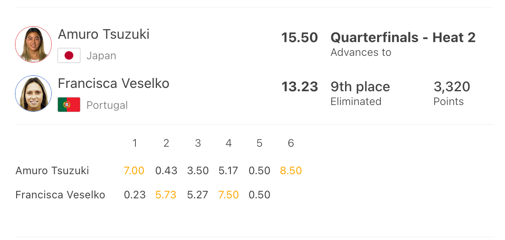Select Tsuzuki's highlighted 8.50 wave score
The width and height of the screenshot is (505, 240).
pyautogui.click(x=291, y=170)
